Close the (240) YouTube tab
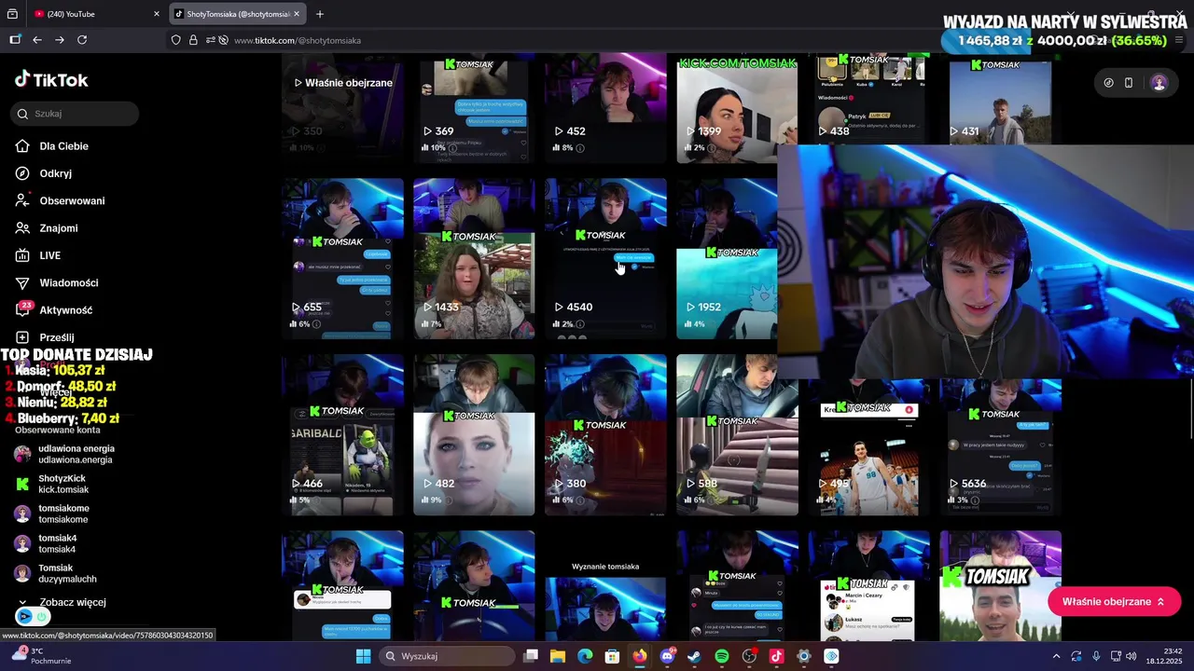This screenshot has height=671, width=1194. point(157,14)
